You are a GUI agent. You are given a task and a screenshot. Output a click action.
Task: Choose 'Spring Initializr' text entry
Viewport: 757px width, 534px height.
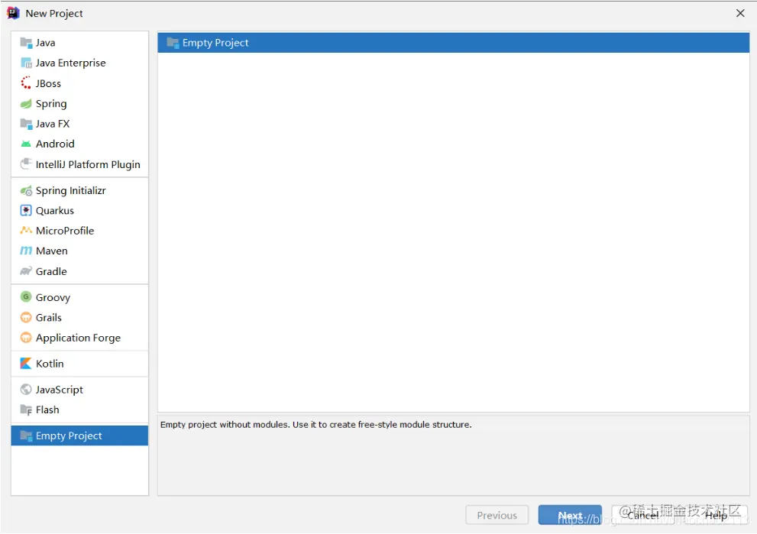click(x=70, y=191)
